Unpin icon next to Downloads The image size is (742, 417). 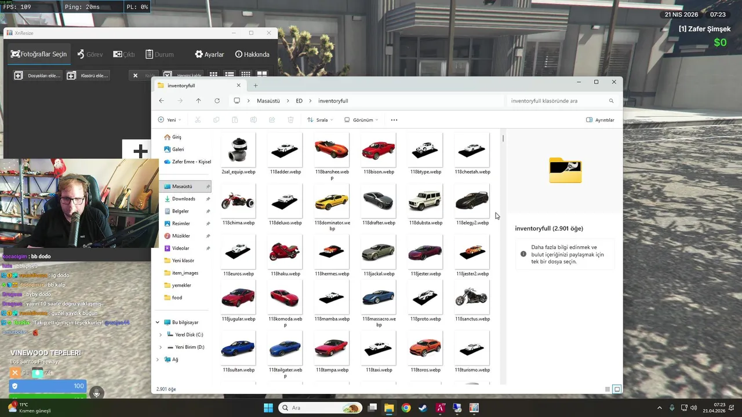[208, 199]
